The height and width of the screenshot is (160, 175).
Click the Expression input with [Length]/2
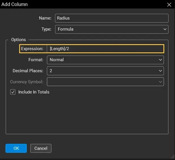tap(105, 49)
